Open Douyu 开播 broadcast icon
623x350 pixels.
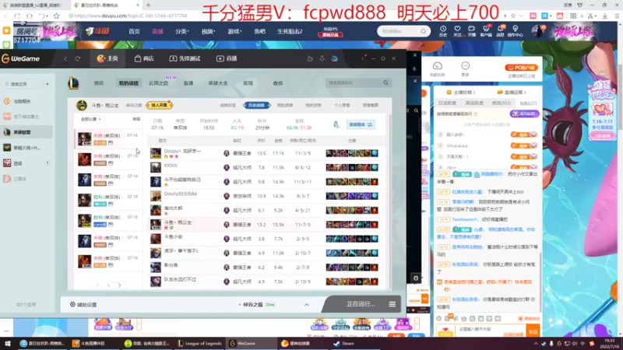tap(472, 31)
